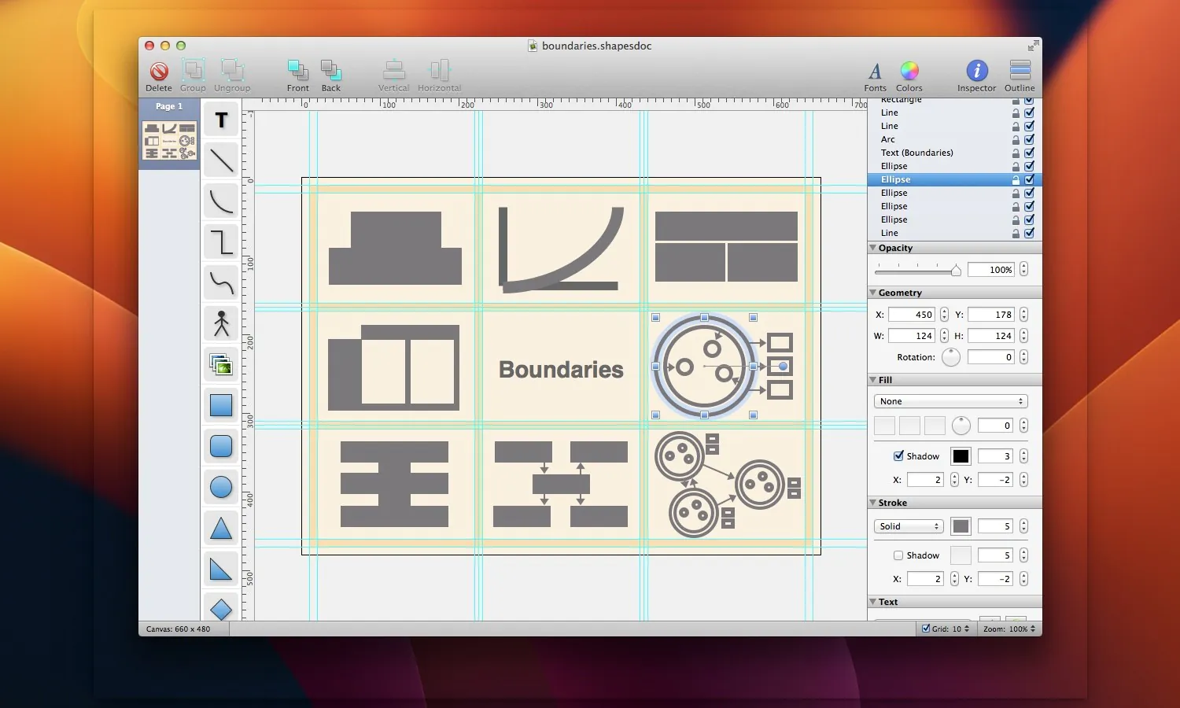1180x708 pixels.
Task: Open the Colors picker
Action: (909, 72)
